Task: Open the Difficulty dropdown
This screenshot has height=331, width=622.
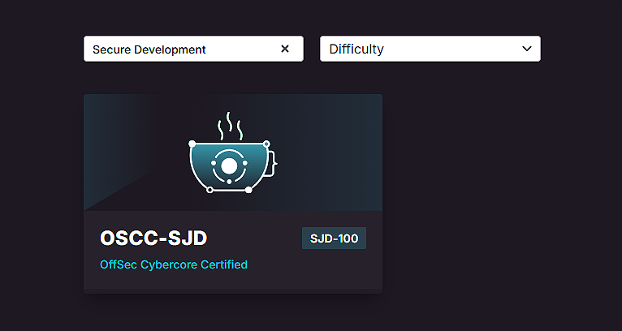Action: pyautogui.click(x=430, y=49)
